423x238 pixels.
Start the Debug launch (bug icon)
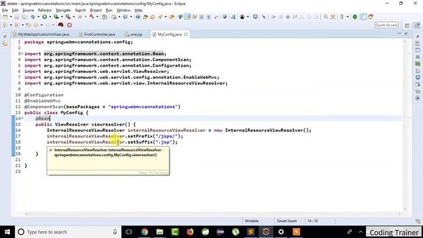(33, 17)
